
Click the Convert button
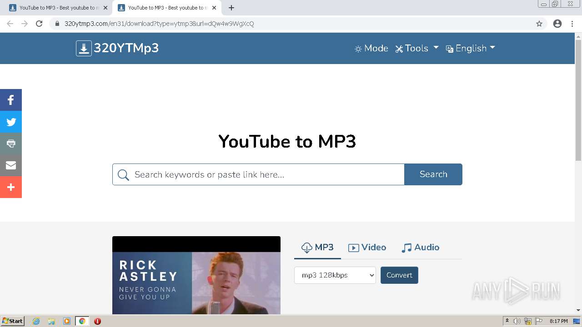399,275
